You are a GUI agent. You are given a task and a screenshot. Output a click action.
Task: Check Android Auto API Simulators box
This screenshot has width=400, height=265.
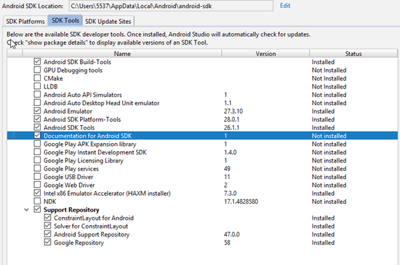[37, 95]
